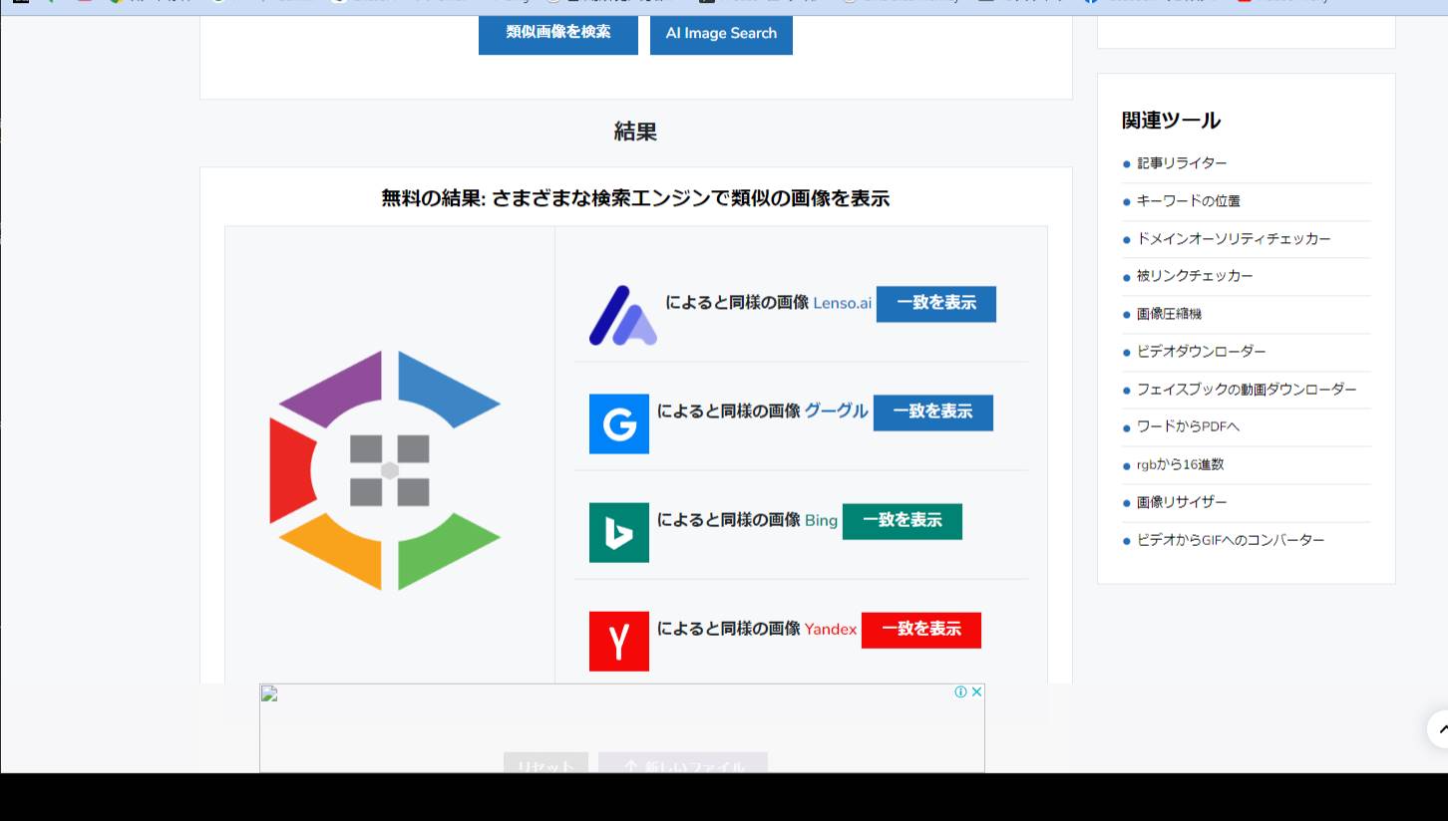Open the ビデオダウンローダー link
The height and width of the screenshot is (821, 1448).
click(x=1202, y=352)
